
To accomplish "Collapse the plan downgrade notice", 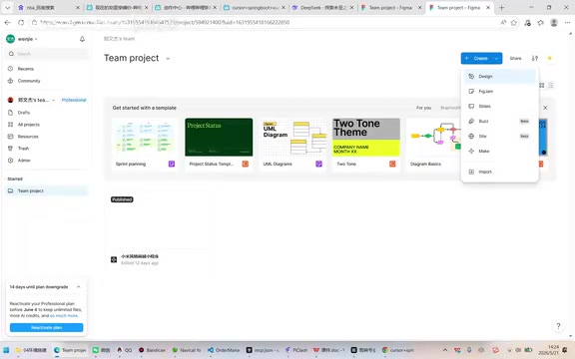I will pyautogui.click(x=78, y=287).
